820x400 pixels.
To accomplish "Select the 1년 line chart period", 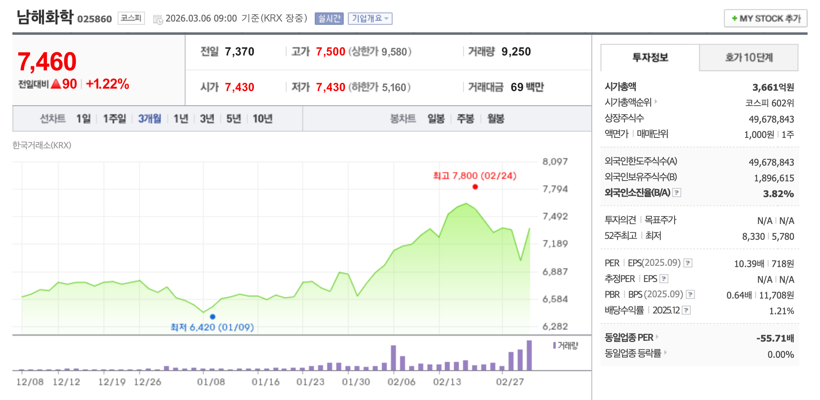I will click(181, 119).
